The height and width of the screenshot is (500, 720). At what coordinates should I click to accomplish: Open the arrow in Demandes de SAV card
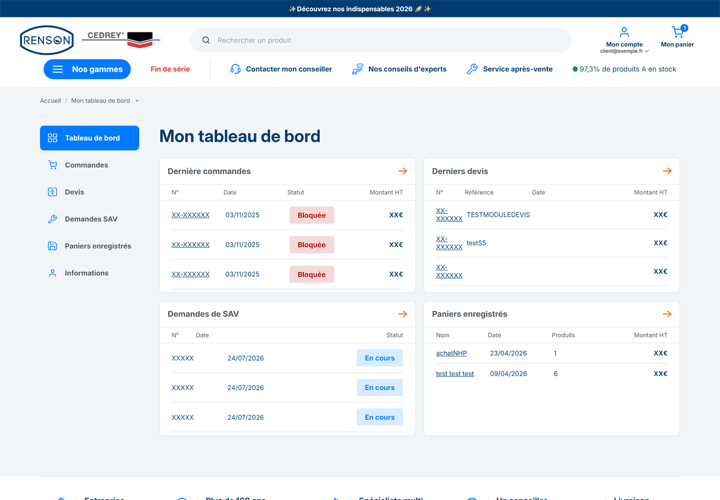(403, 314)
